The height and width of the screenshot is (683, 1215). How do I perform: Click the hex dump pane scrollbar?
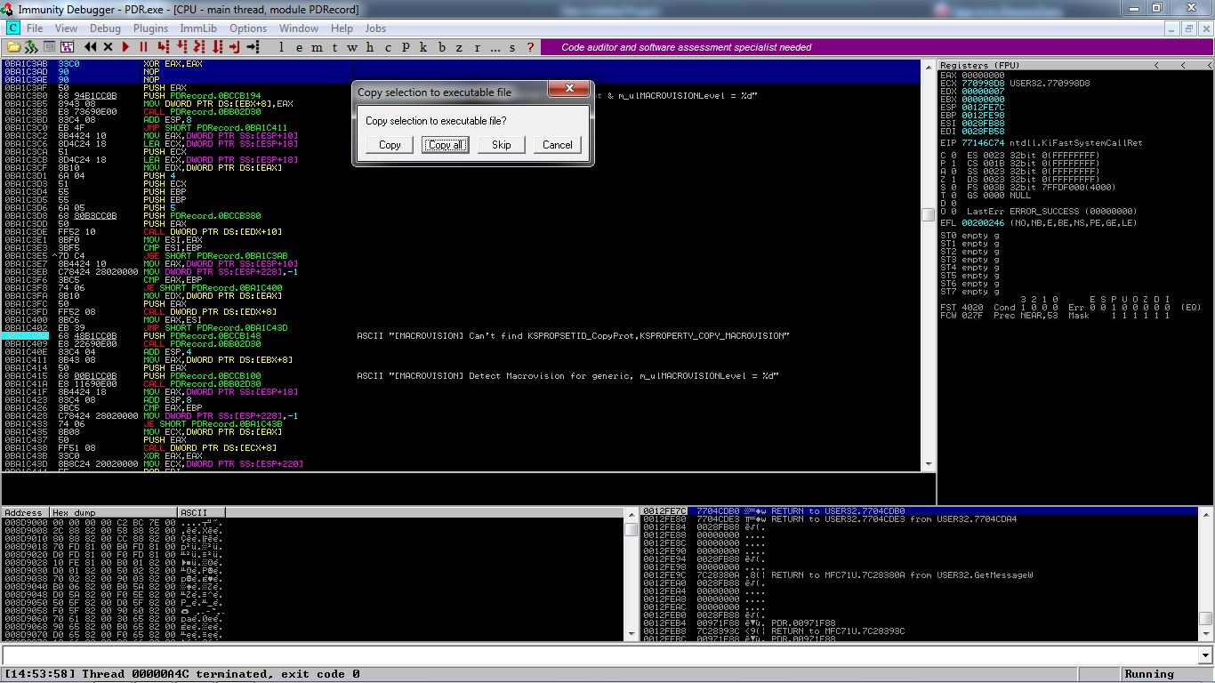(x=632, y=574)
